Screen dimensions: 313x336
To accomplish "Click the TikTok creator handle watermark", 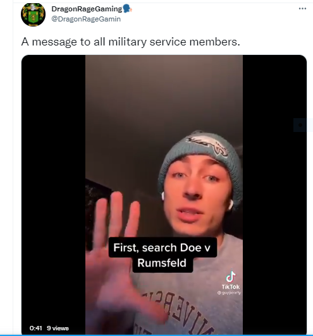I will click(229, 292).
